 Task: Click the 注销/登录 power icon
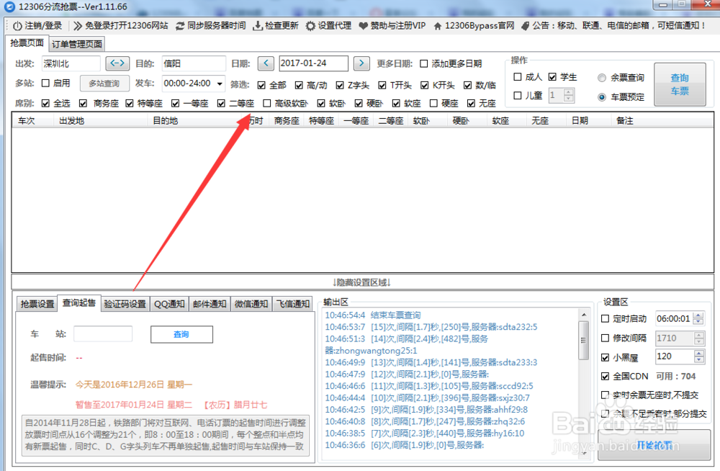pyautogui.click(x=17, y=26)
